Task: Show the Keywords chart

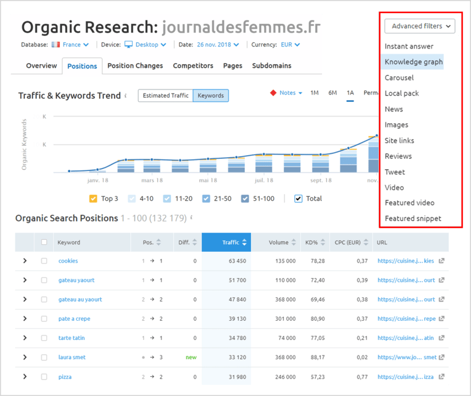Action: pos(211,96)
